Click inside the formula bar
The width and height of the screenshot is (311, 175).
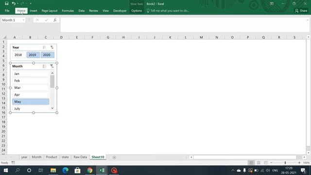pyautogui.click(x=183, y=25)
